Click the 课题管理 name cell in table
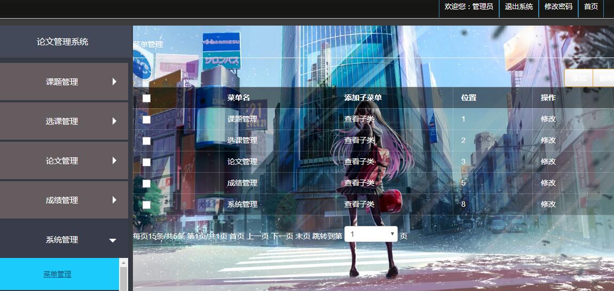Image resolution: width=614 pixels, height=291 pixels. (242, 119)
